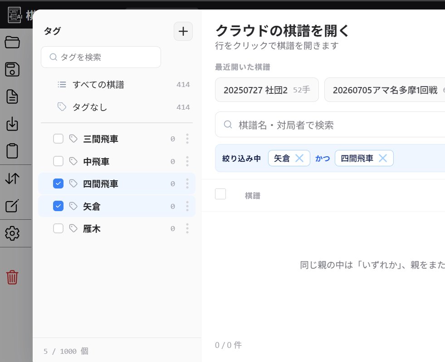Remove the 矢倉 filter chip
This screenshot has width=445, height=362.
pyautogui.click(x=299, y=158)
